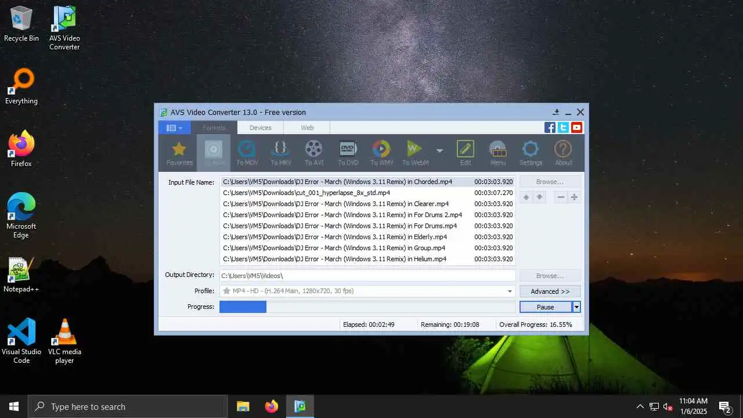Image resolution: width=743 pixels, height=418 pixels.
Task: Open the Menu creation tool icon
Action: point(498,153)
